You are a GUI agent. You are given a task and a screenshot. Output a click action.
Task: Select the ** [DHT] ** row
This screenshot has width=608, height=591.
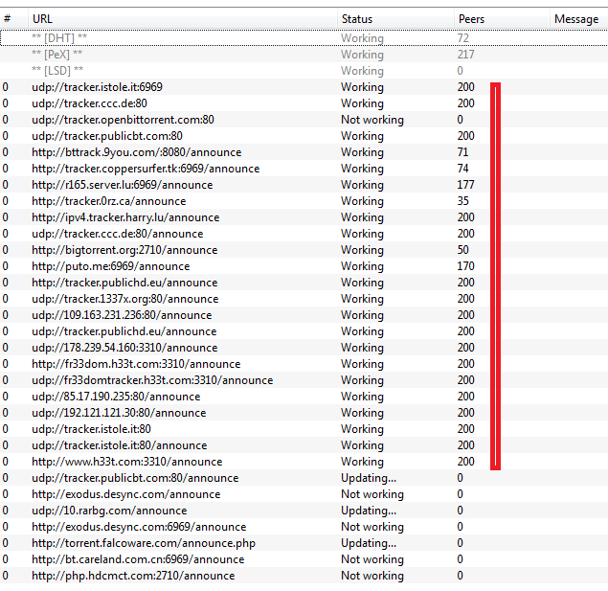point(304,38)
